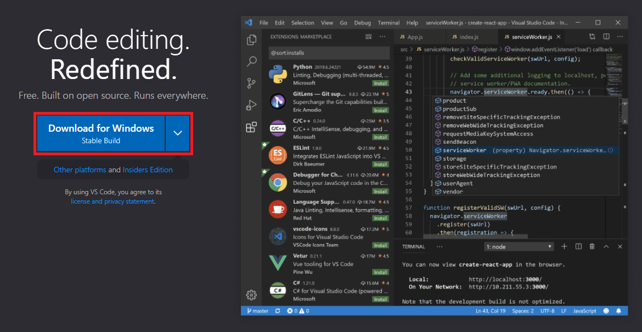Select Vetur extension icon
The width and height of the screenshot is (642, 332).
pos(278,263)
